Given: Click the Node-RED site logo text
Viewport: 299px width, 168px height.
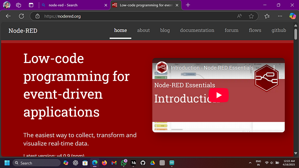Looking at the screenshot, I should (x=23, y=31).
